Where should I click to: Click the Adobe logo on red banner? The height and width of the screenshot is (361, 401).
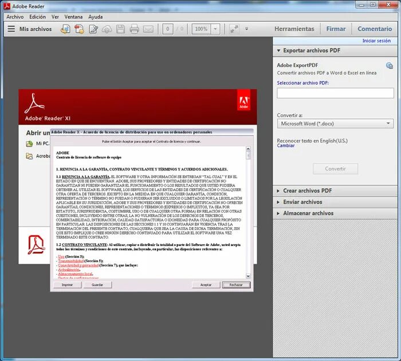pyautogui.click(x=243, y=100)
